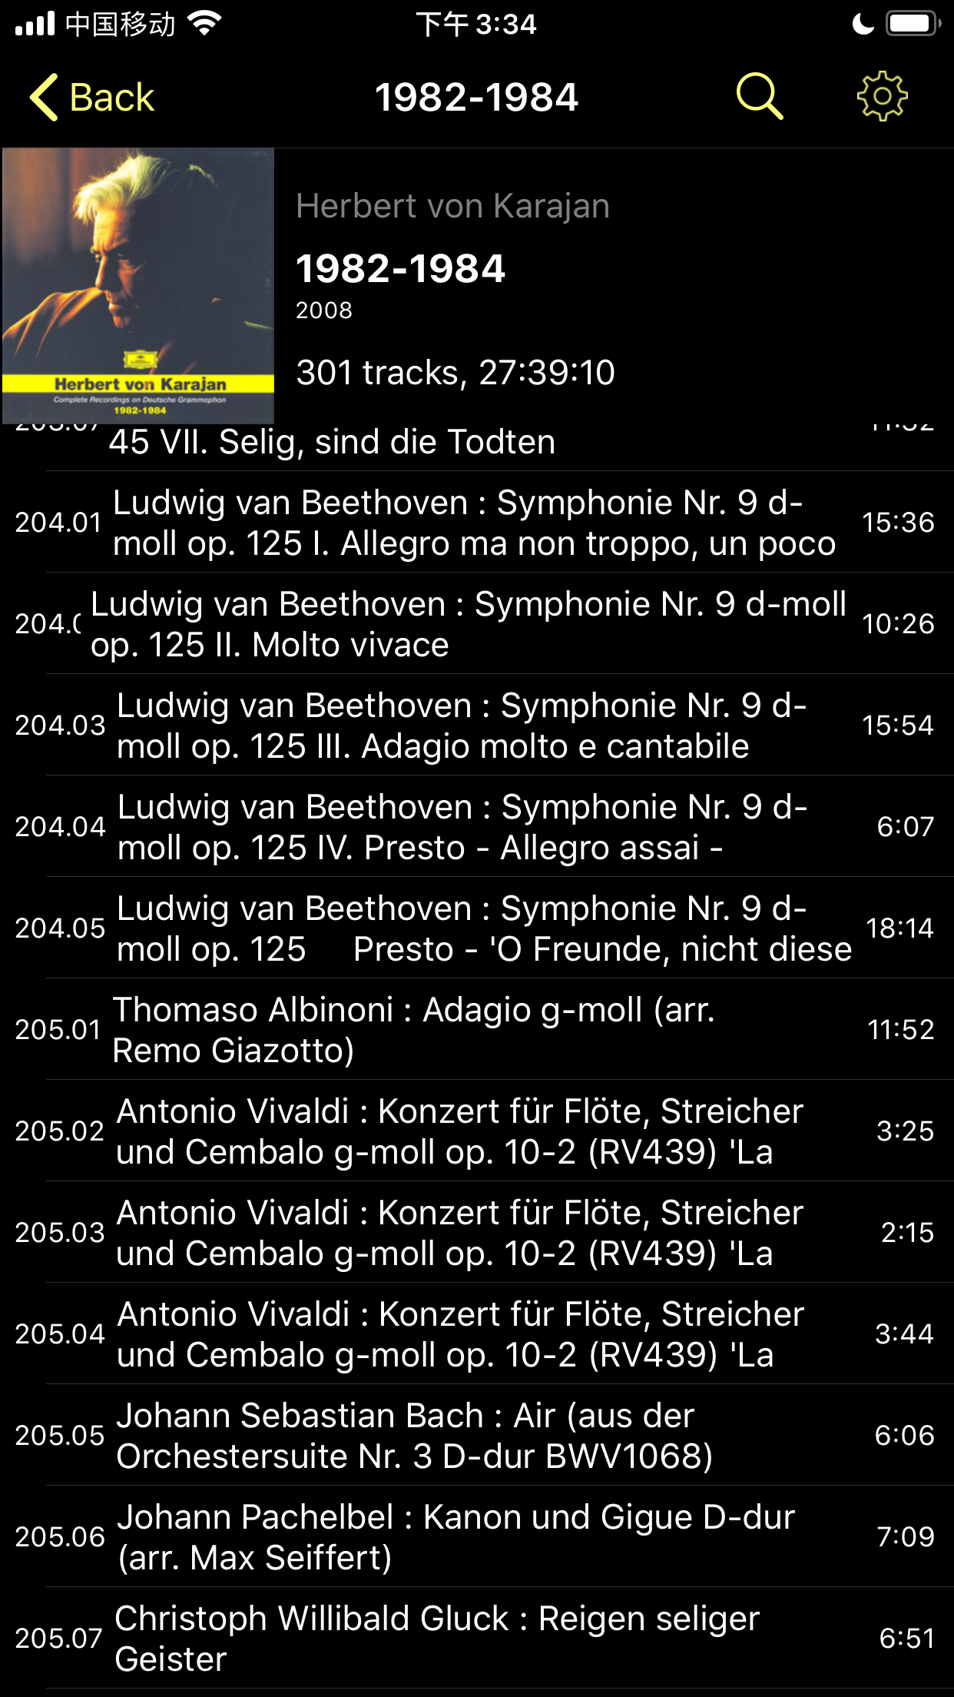
Task: Tap the battery indicator icon
Action: tap(912, 24)
